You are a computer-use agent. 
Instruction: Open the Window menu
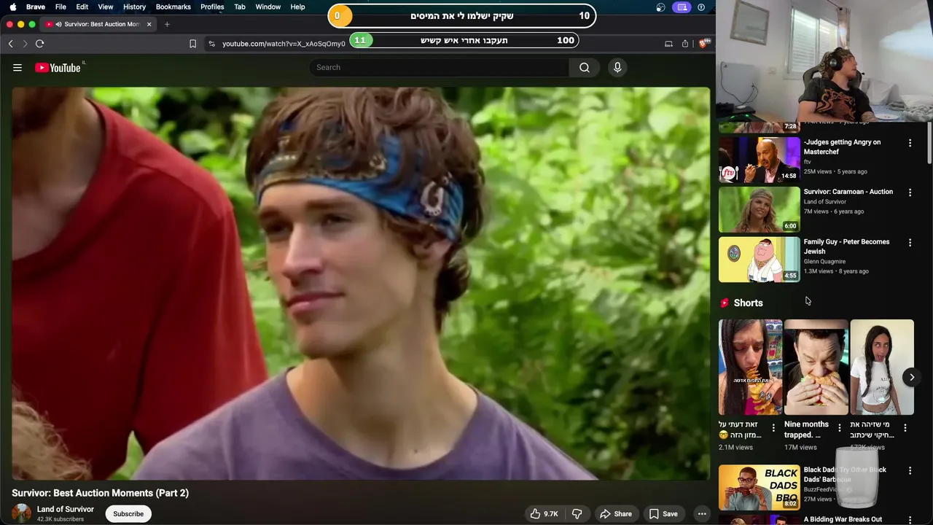(268, 7)
